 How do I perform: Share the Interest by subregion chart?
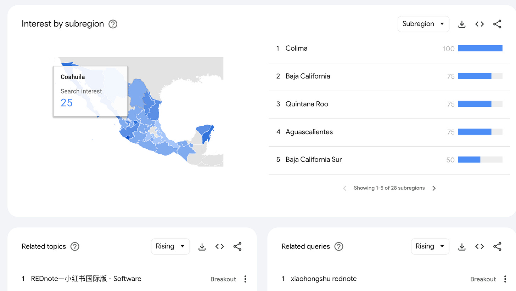(497, 24)
